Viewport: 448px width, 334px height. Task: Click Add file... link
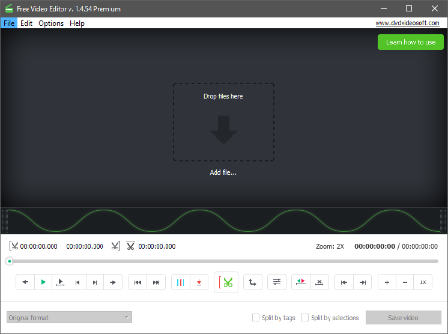click(x=223, y=172)
